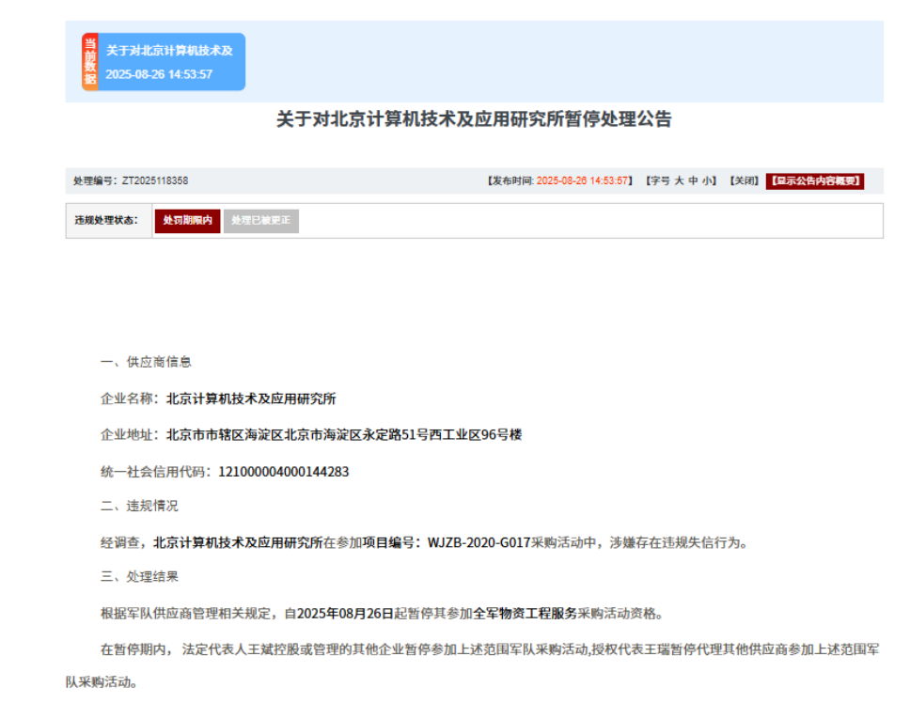
Task: Click the company address text
Action: (x=344, y=434)
